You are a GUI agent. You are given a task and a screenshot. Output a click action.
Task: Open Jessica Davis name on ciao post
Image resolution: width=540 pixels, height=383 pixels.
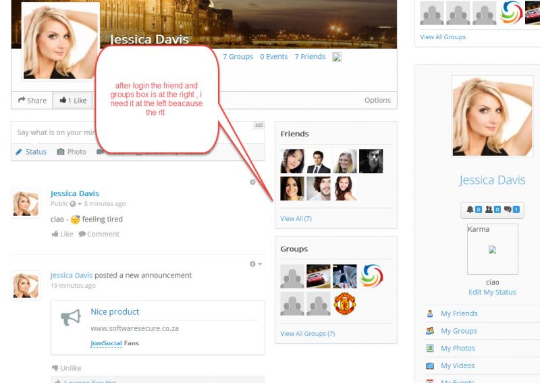(x=75, y=193)
